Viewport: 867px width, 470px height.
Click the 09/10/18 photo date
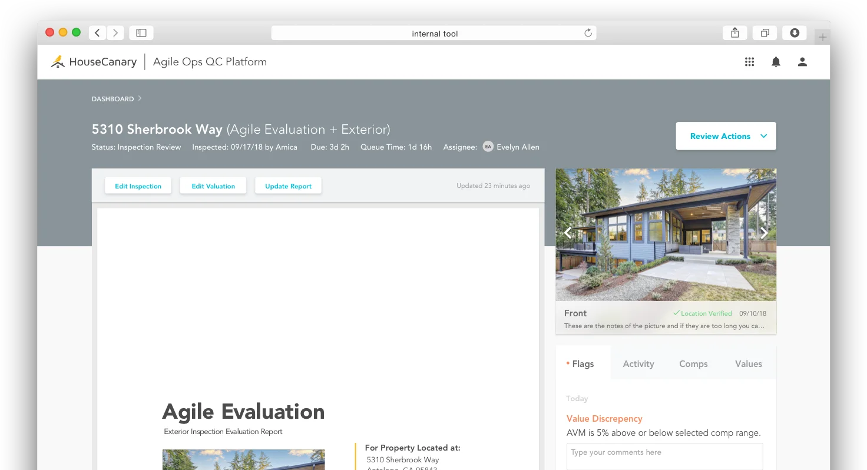(x=753, y=313)
